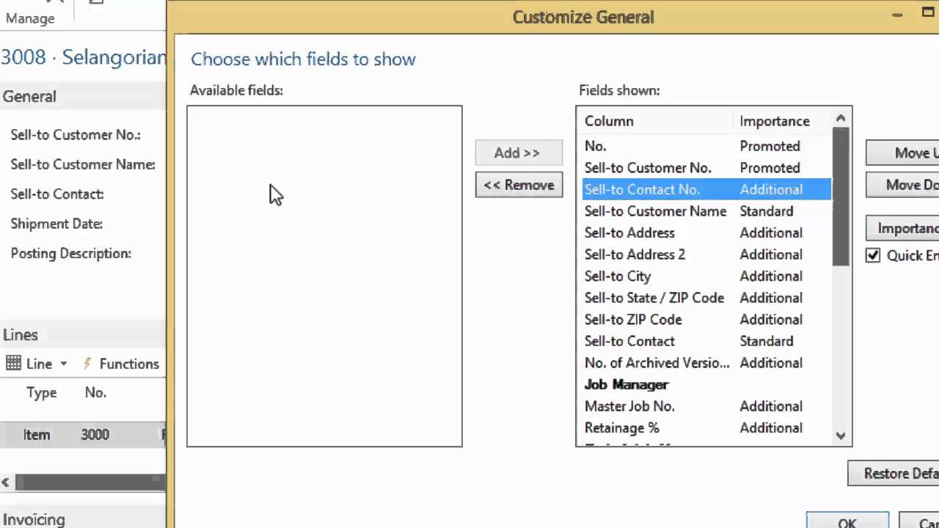Click the 'Item' cell in the Lines grid
The image size is (939, 528).
point(37,435)
